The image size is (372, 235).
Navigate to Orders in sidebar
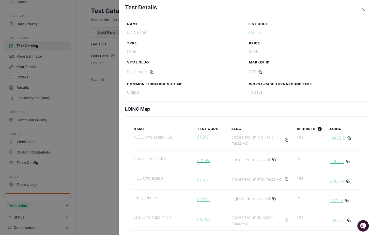click(22, 77)
